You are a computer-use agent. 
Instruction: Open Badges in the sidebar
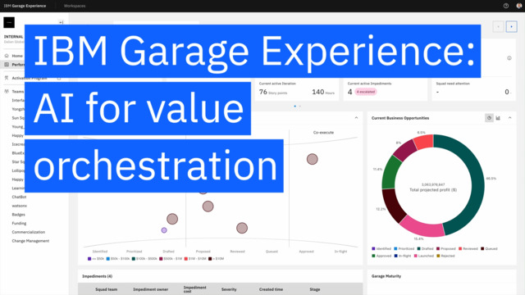[18, 215]
